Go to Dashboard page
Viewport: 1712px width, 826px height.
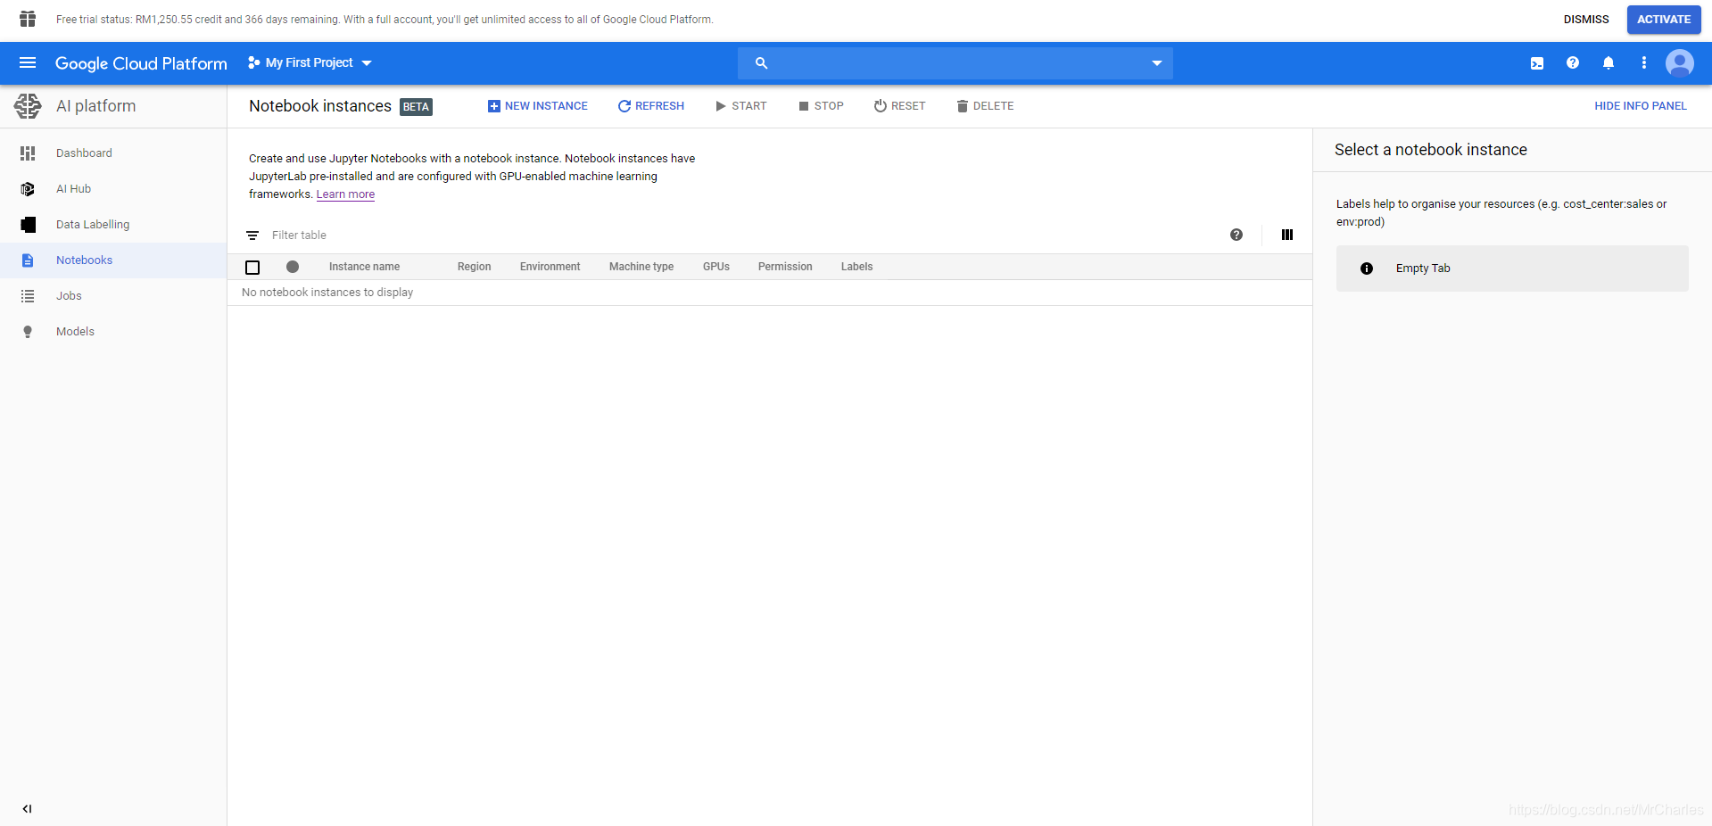click(84, 153)
